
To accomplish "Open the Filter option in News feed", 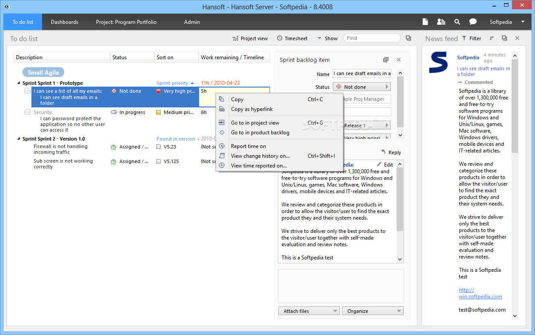I will [x=471, y=38].
